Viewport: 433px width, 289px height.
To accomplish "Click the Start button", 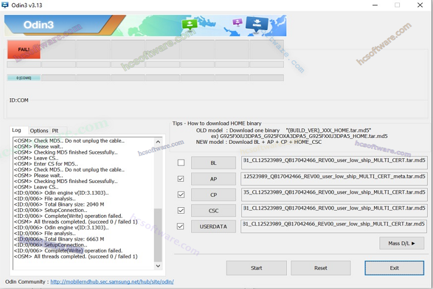I will 256,268.
